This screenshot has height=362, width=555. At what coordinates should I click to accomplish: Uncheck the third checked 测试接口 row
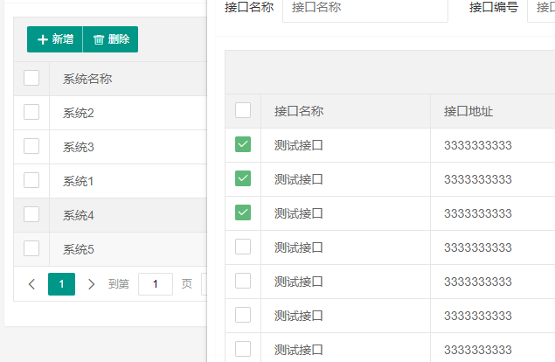point(243,212)
